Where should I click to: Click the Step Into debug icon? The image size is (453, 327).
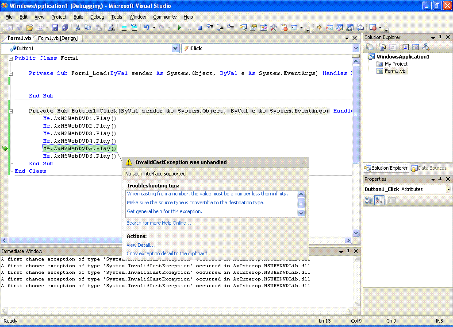(210, 28)
